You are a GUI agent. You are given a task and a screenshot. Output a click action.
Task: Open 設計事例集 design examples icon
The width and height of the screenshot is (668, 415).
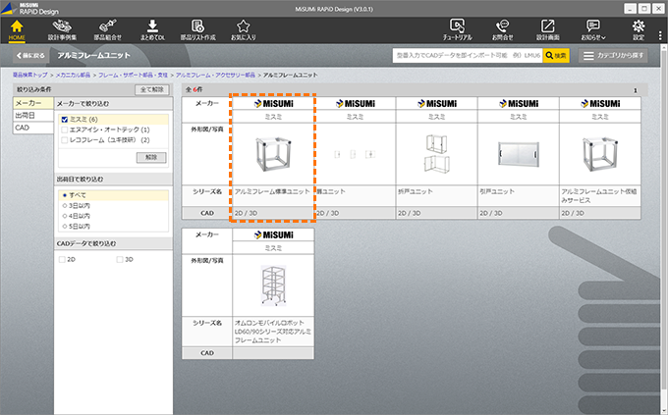coord(63,28)
